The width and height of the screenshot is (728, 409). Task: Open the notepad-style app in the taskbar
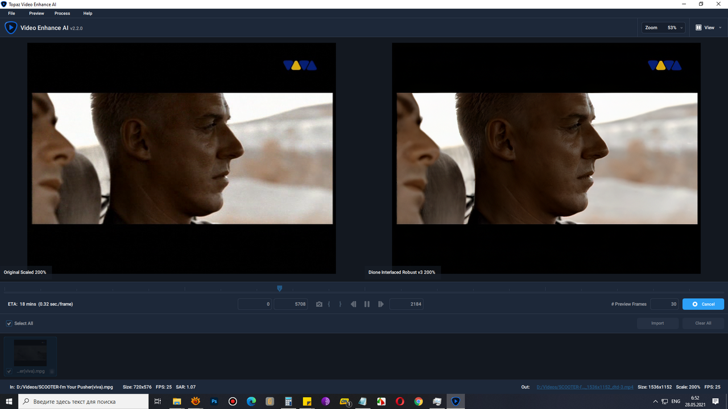coord(363,402)
